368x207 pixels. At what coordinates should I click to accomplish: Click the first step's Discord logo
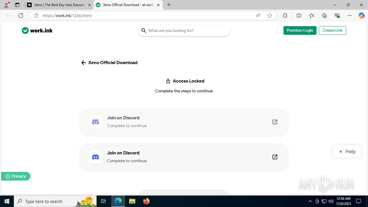point(95,122)
